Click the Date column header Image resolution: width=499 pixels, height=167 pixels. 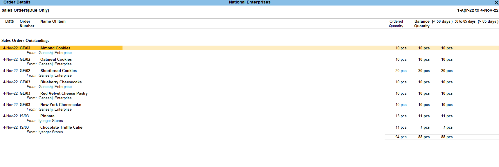[10, 21]
